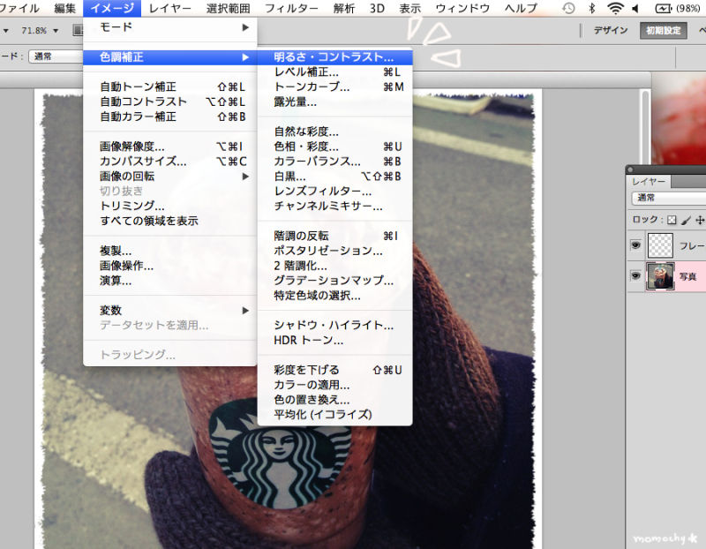This screenshot has height=549, width=706.
Task: Expand the 変数 submenu
Action: (x=170, y=311)
